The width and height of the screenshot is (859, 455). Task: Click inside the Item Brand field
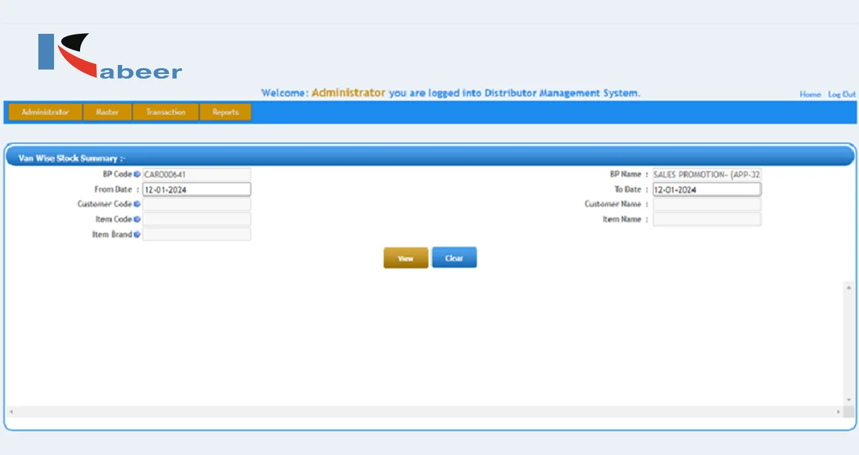pos(195,234)
